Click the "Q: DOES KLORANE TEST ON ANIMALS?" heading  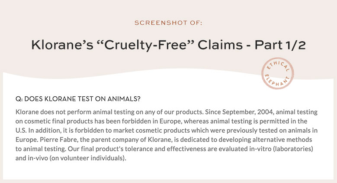[78, 99]
